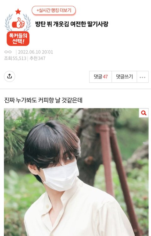Click the laurel wreath around thumbs-up
This screenshot has width=151, height=236.
click(x=18, y=22)
